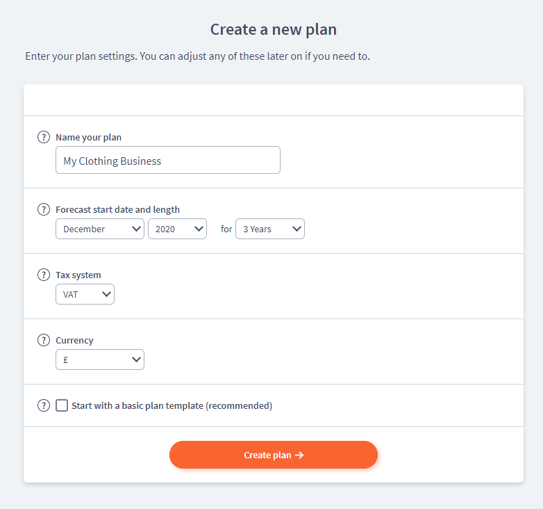
Task: Open help for Forecast start date and length
Action: (x=44, y=209)
